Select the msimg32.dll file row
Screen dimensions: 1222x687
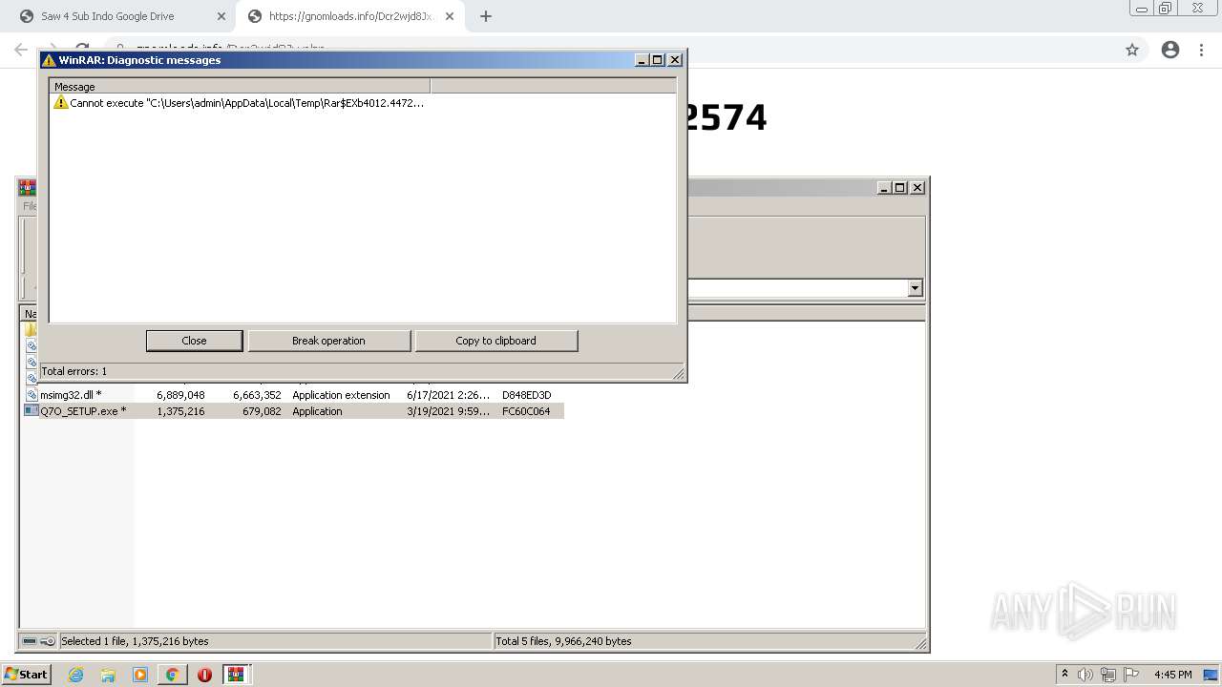[x=292, y=395]
